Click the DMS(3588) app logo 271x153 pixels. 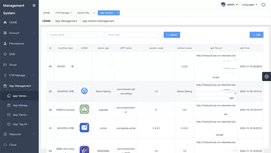pos(84,149)
